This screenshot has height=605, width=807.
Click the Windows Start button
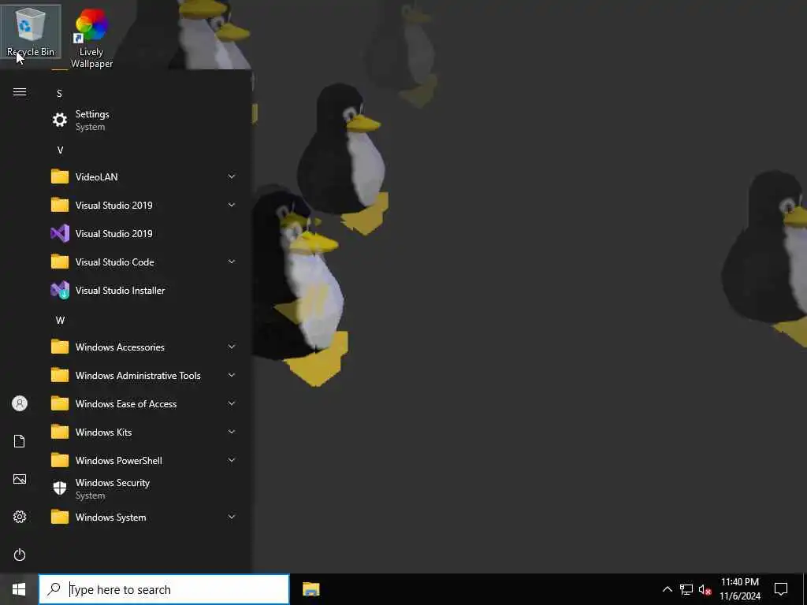tap(19, 589)
